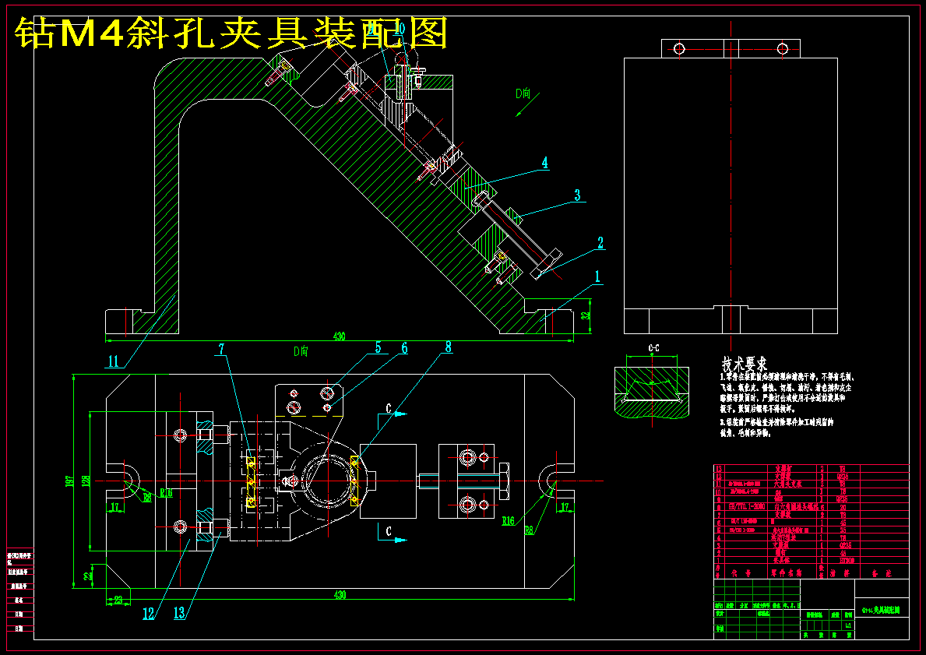The height and width of the screenshot is (655, 926).
Task: Select part balloon number 8
Action: (x=449, y=347)
